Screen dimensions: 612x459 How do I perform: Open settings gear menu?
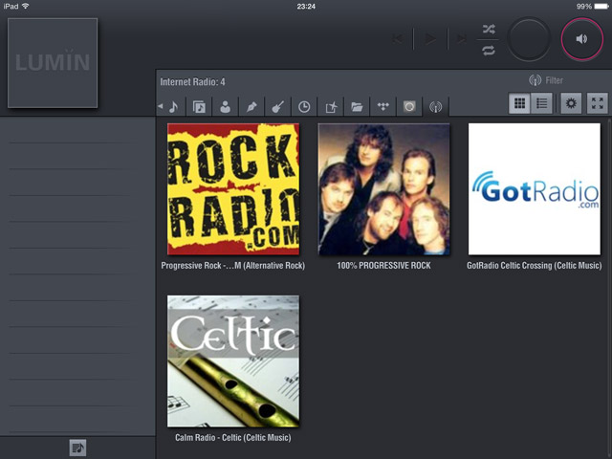(571, 103)
